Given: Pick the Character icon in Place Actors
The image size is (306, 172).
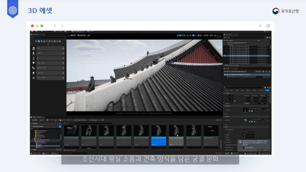Looking at the screenshot, I should [x=34, y=53].
